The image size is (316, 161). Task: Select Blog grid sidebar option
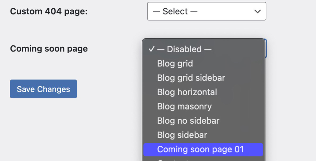(191, 78)
